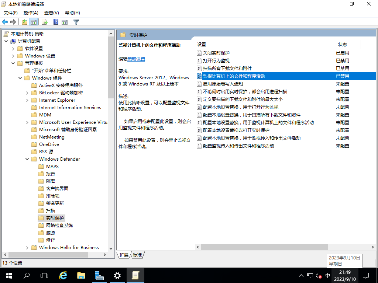
Task: Click the policy icon beside 启用原始卷写入通知
Action: pyautogui.click(x=199, y=84)
